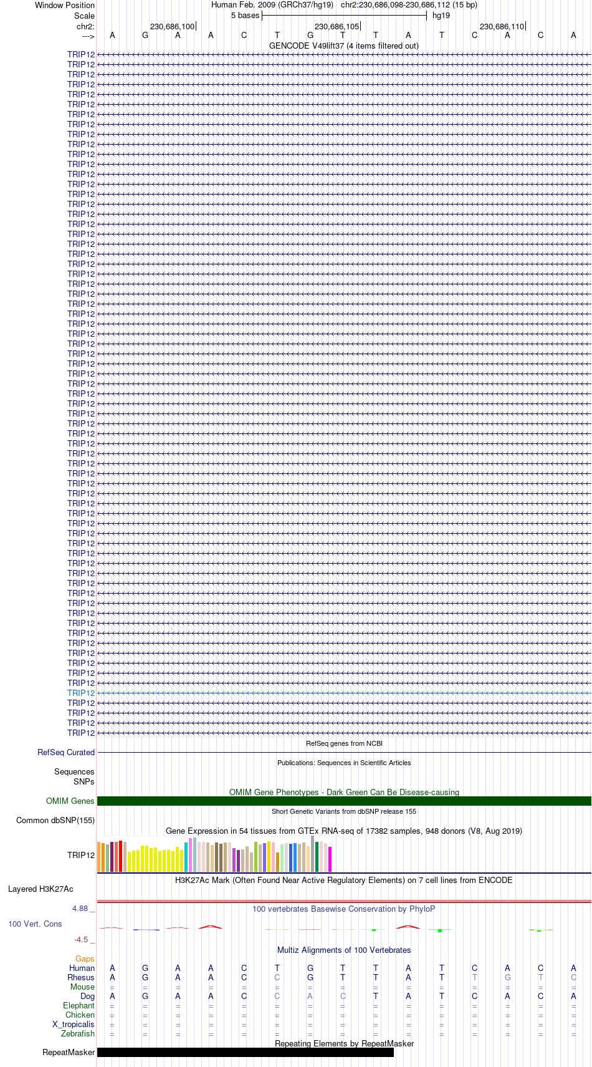Click the Multiz Alignments of 100 Vertebrates title
This screenshot has height=1067, width=592.
pos(344,950)
